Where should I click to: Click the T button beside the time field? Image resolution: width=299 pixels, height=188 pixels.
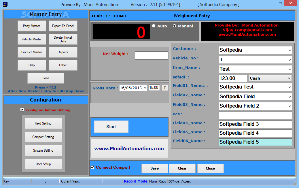(x=164, y=88)
